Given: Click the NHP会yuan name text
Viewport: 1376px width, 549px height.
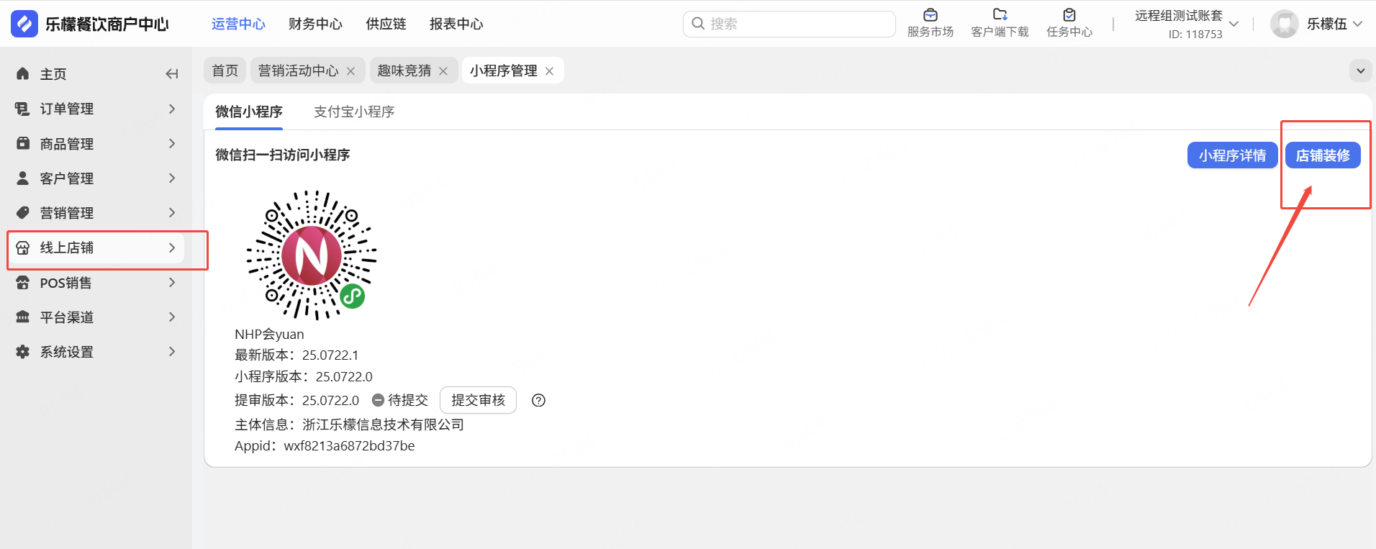Looking at the screenshot, I should coord(269,334).
